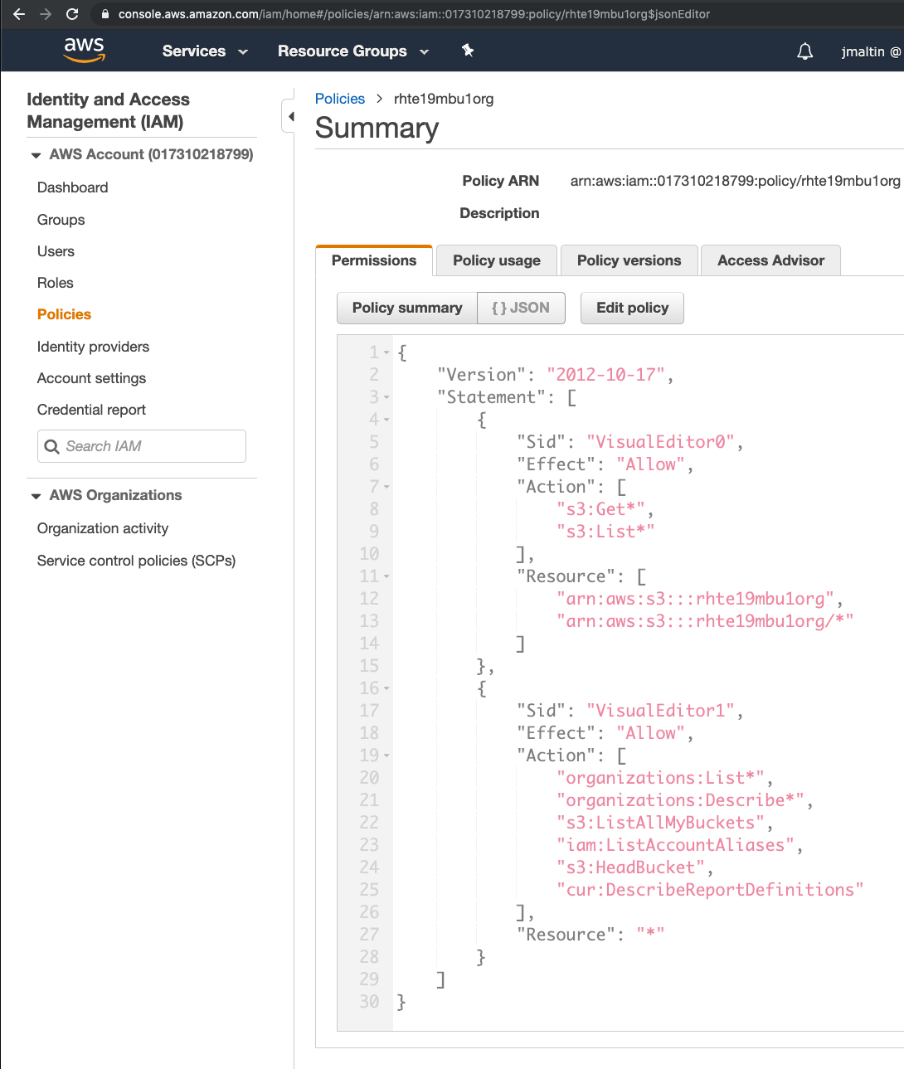This screenshot has height=1069, width=904.
Task: Open the Services dropdown menu
Action: click(x=205, y=51)
